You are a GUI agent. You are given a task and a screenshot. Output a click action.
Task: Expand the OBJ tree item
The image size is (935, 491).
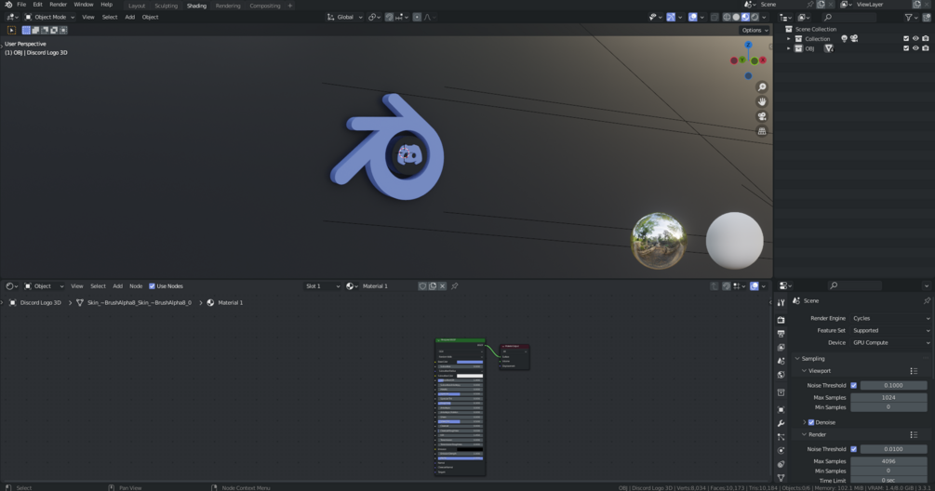pos(789,48)
